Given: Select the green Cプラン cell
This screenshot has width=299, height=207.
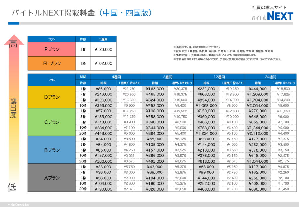Looking at the screenshot, I should click(52, 122).
